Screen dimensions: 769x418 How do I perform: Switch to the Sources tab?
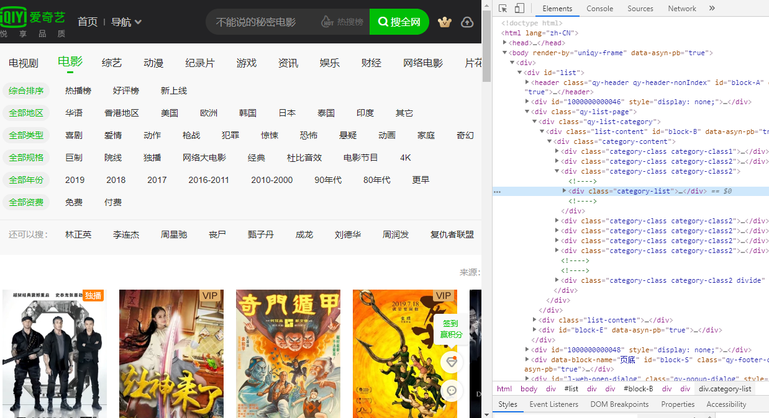(x=640, y=9)
